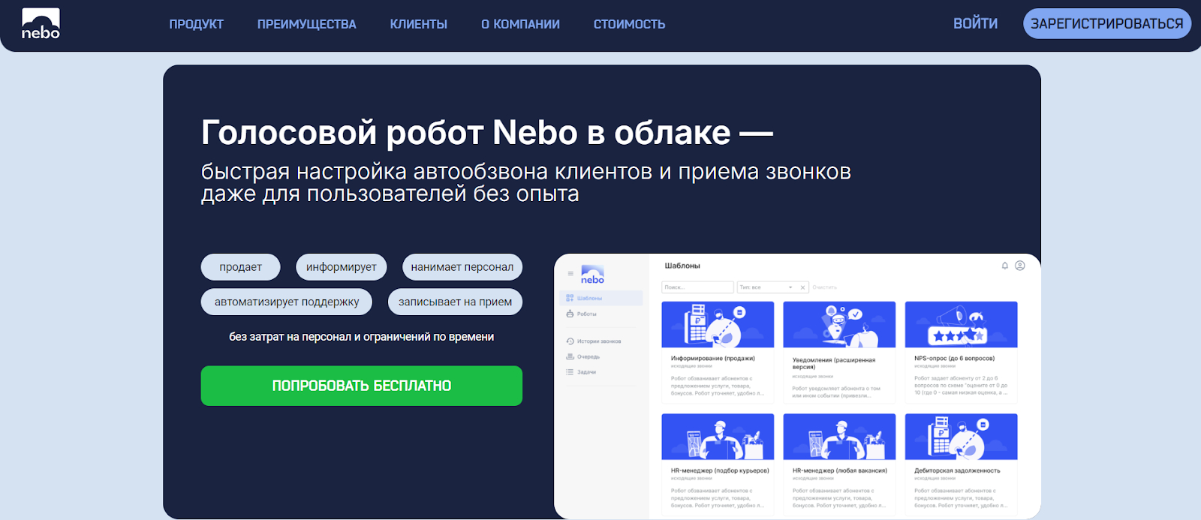Select the информирует pill tag
Screen dimensions: 1201x520
(342, 267)
